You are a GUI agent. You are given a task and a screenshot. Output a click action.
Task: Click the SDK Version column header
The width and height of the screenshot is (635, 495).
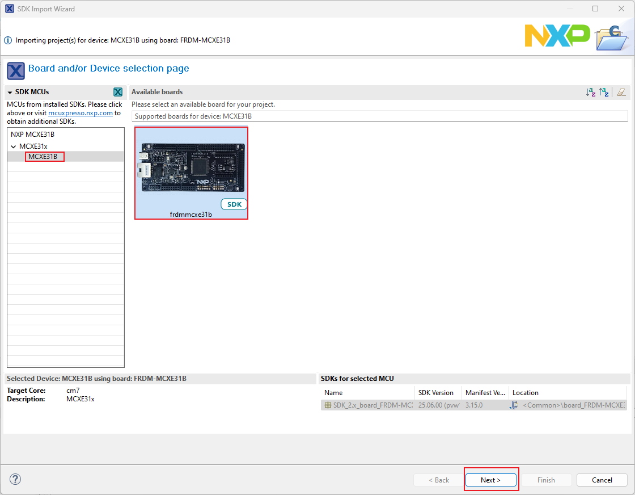click(x=435, y=393)
